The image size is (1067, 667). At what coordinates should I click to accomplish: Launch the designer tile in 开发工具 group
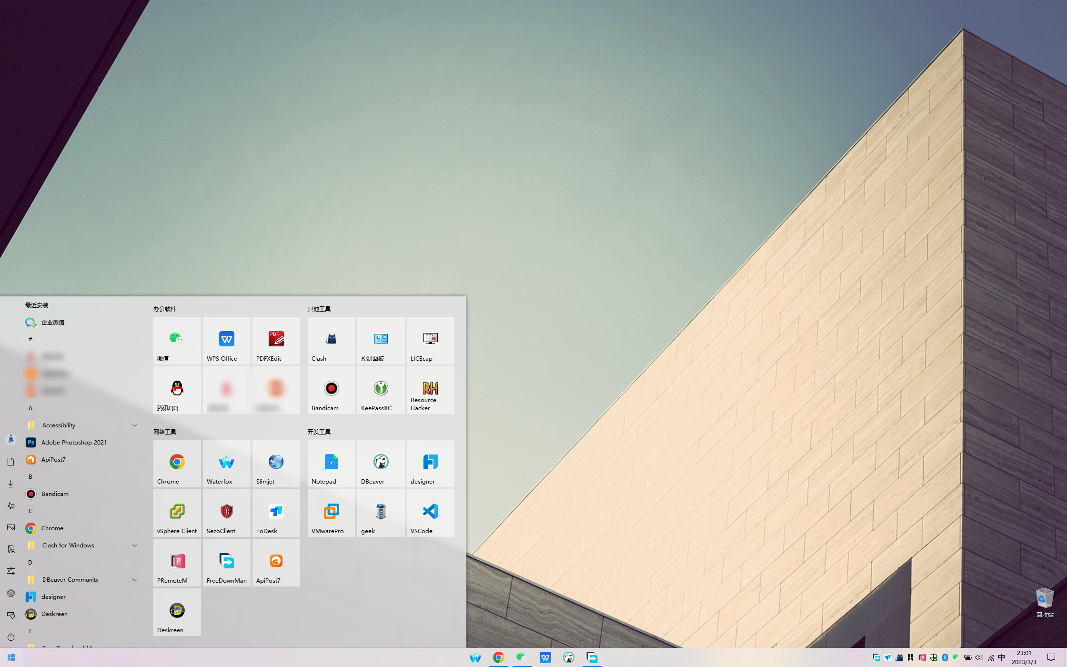click(x=430, y=464)
